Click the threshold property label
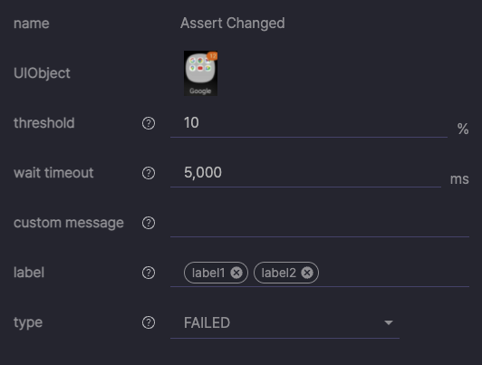The width and height of the screenshot is (482, 365). point(44,123)
